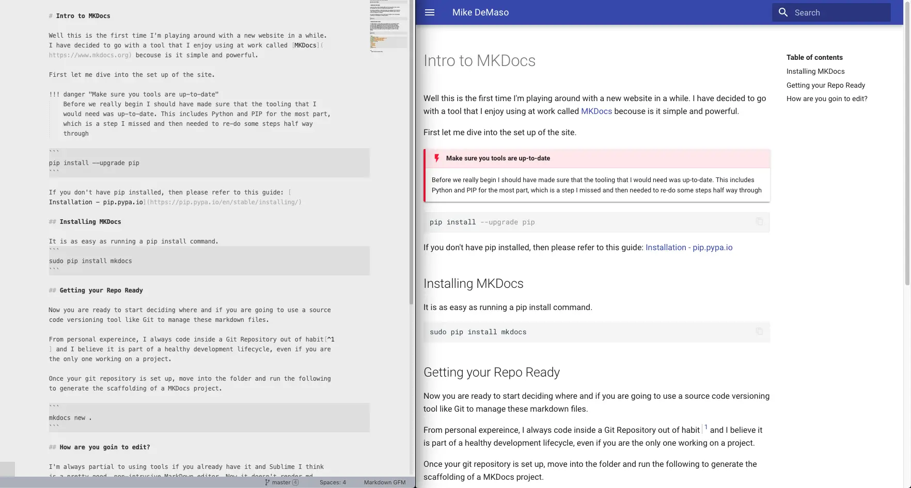Click the Mike DeMaso site title

click(480, 12)
